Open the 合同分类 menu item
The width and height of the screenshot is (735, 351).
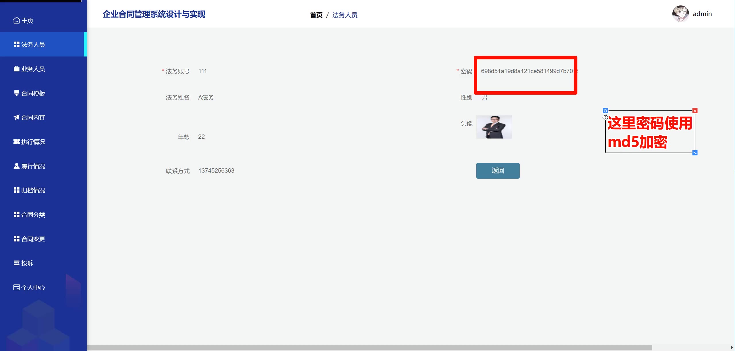pyautogui.click(x=33, y=214)
